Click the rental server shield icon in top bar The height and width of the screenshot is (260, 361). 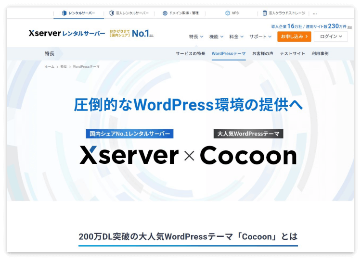[64, 13]
